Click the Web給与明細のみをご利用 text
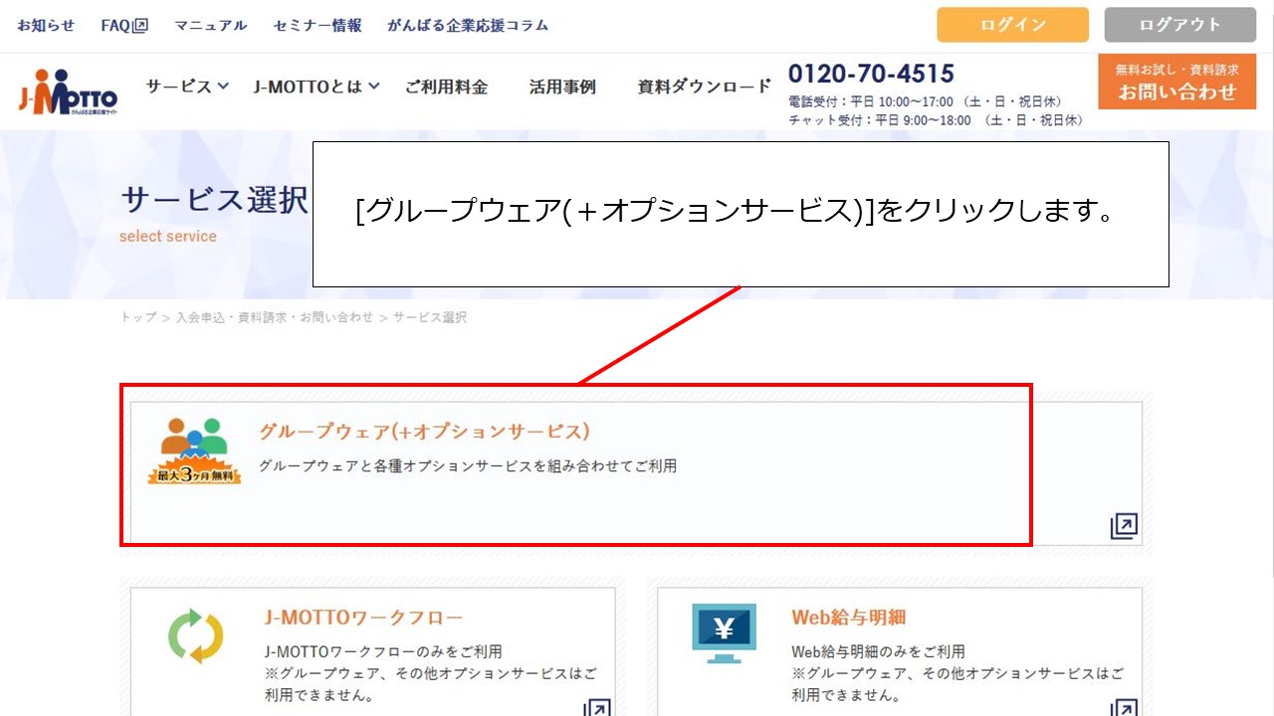Screen dimensions: 1274x716 [878, 652]
